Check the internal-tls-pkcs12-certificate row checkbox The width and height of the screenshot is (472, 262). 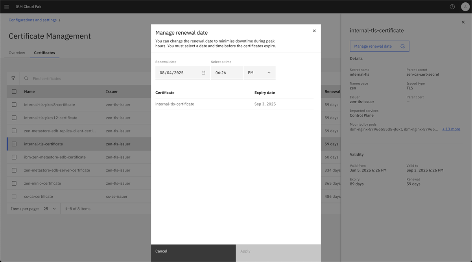14,118
